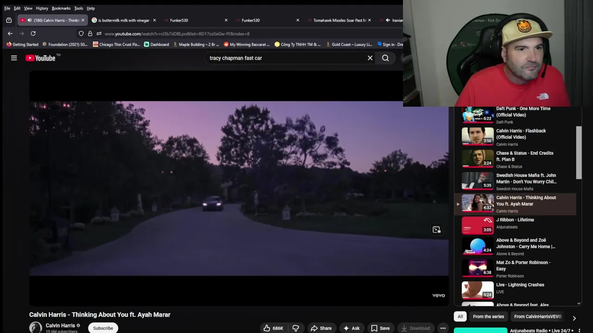Play Calvin Harris Flashback thumbnail
Screen dimensions: 593x333
pos(478,136)
